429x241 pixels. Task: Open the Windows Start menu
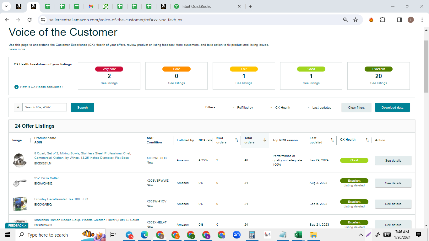[x=8, y=235]
